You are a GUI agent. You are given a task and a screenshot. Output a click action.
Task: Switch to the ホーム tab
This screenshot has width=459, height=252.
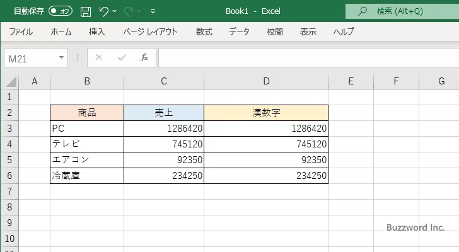coord(61,31)
